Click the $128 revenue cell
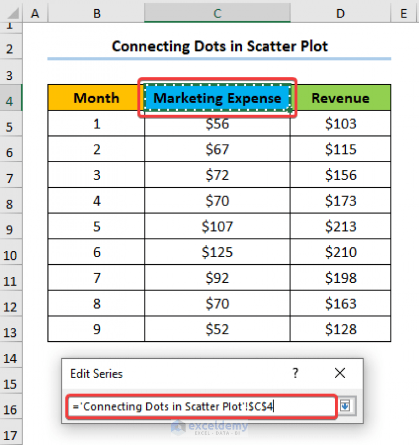Image resolution: width=419 pixels, height=445 pixels. 340,329
